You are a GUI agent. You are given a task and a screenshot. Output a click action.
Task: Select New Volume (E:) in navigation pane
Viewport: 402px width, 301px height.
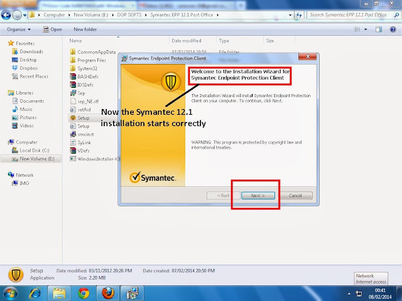[37, 159]
